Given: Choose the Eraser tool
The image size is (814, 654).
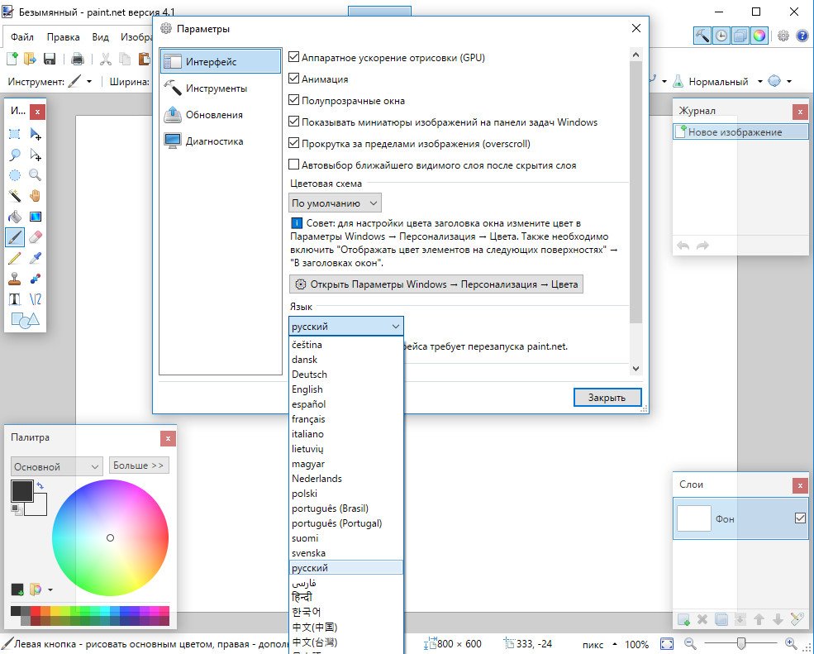Looking at the screenshot, I should pyautogui.click(x=35, y=237).
